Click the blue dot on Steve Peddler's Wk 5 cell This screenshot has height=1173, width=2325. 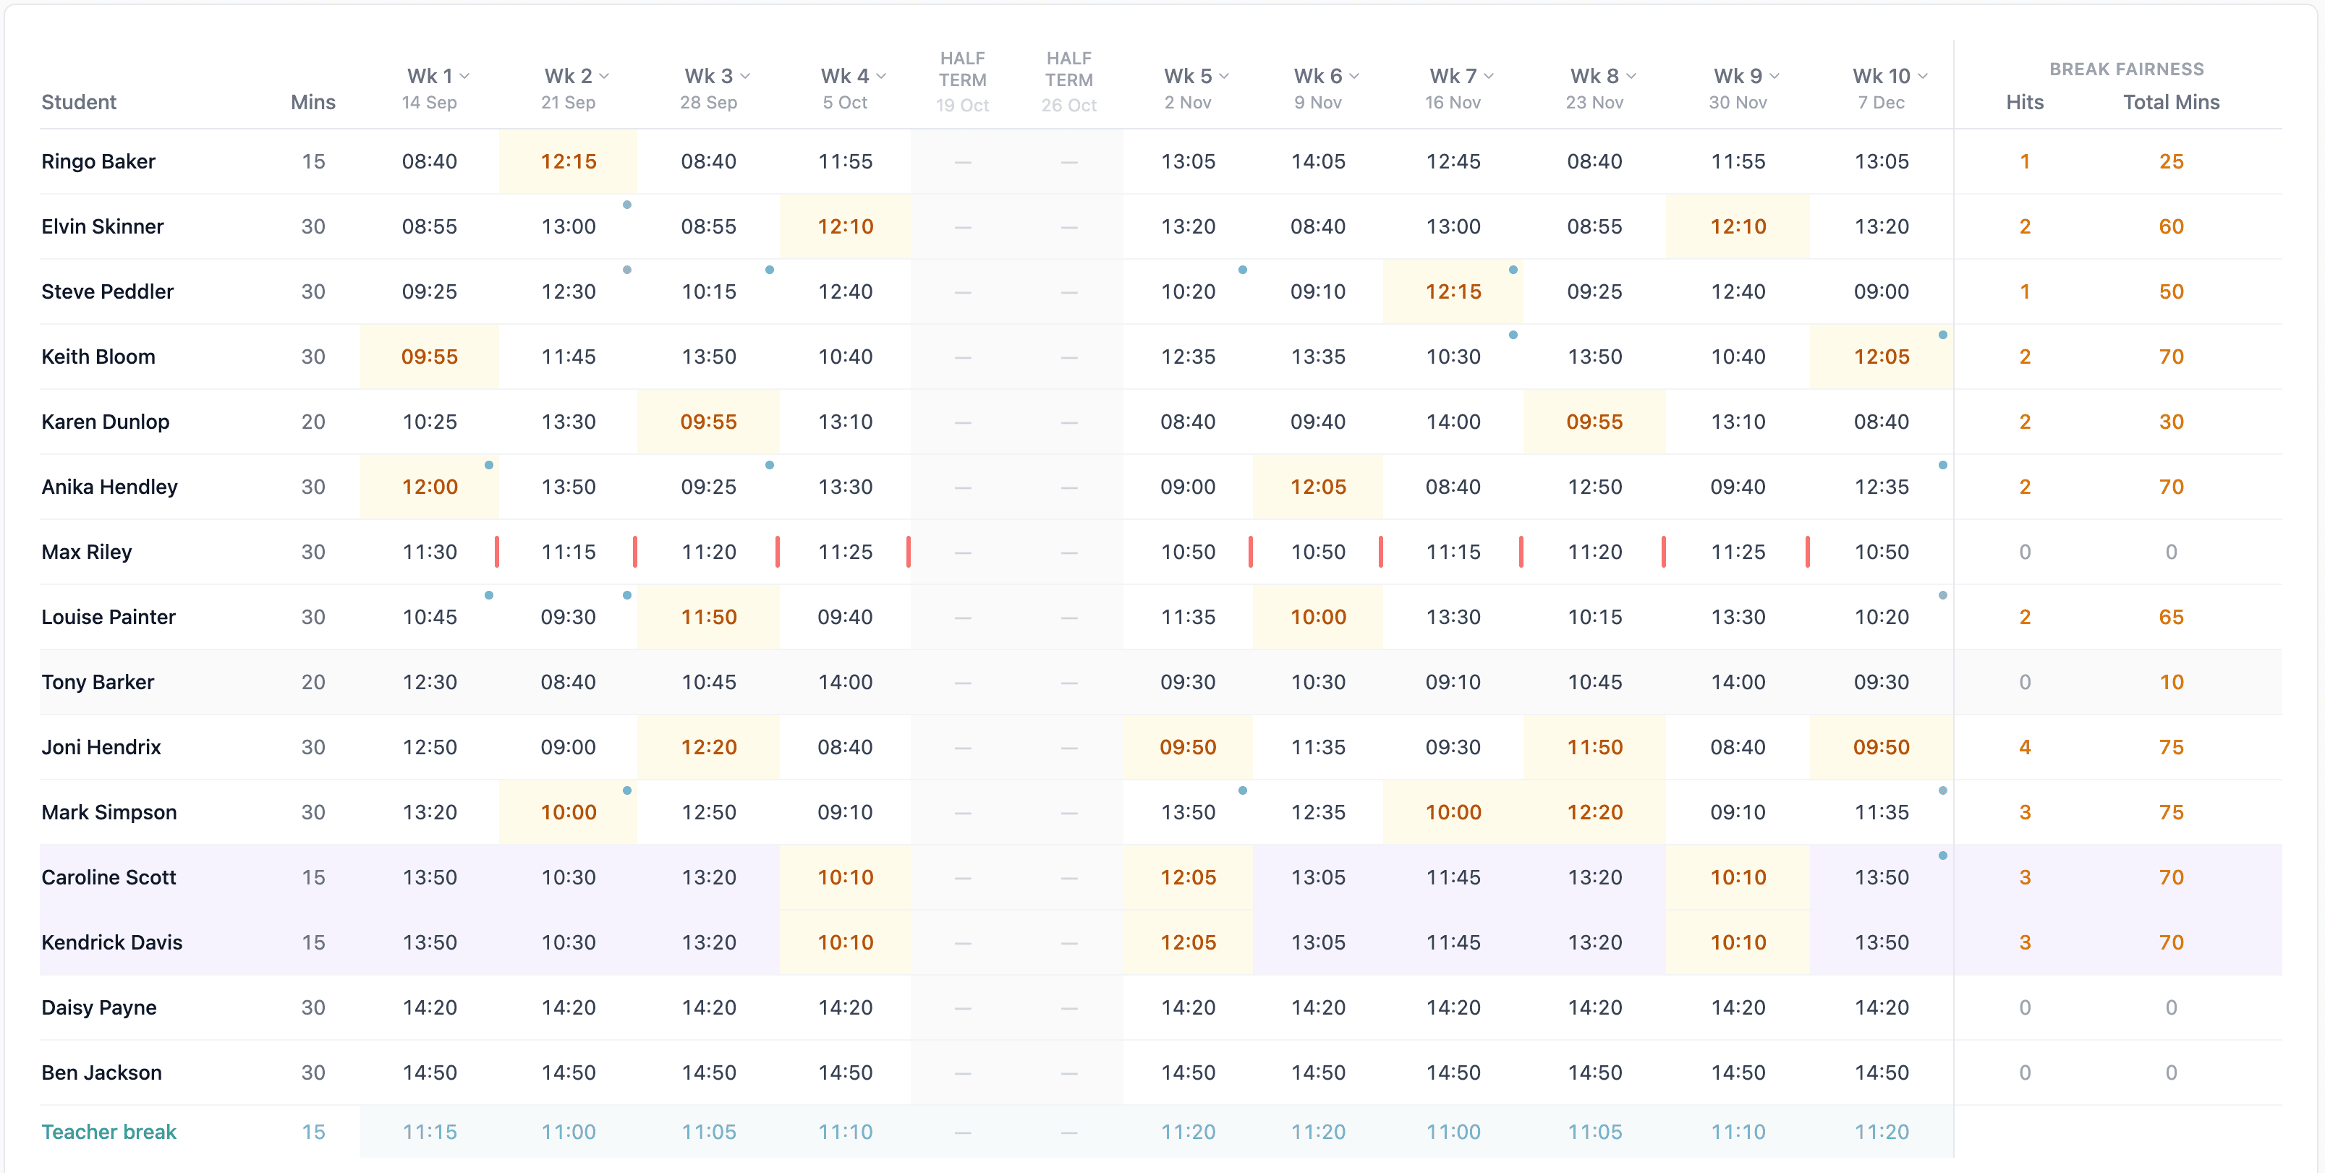click(1243, 270)
